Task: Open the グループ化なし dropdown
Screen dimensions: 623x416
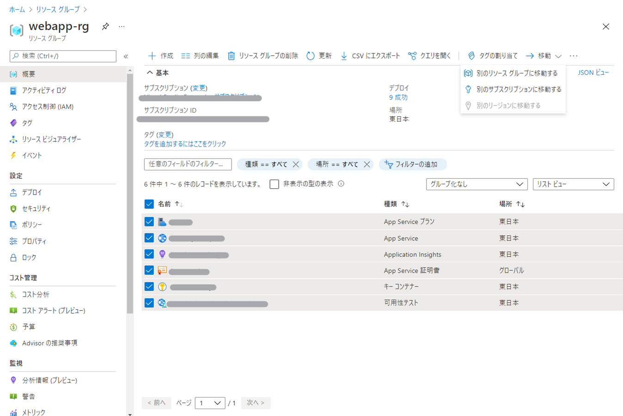Action: click(476, 184)
